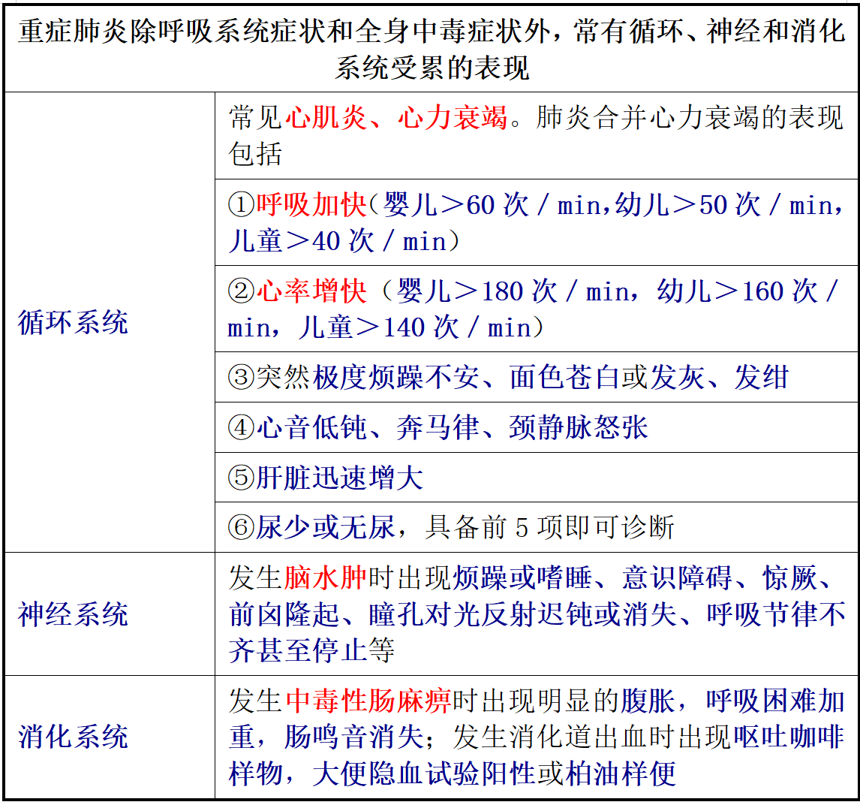
Task: Click the text 具备前5项即可诊断
Action: 550,527
